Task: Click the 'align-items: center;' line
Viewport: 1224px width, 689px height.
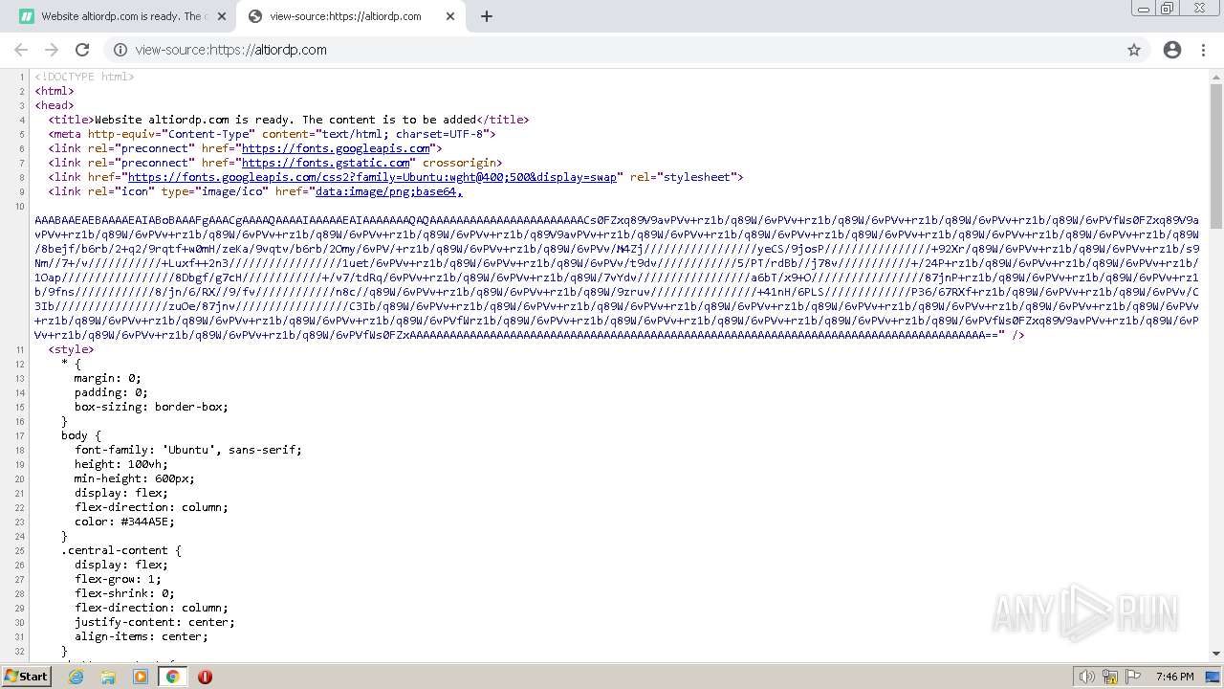Action: [x=142, y=636]
